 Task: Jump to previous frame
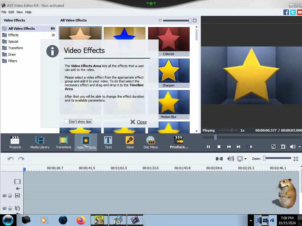tap(229, 147)
